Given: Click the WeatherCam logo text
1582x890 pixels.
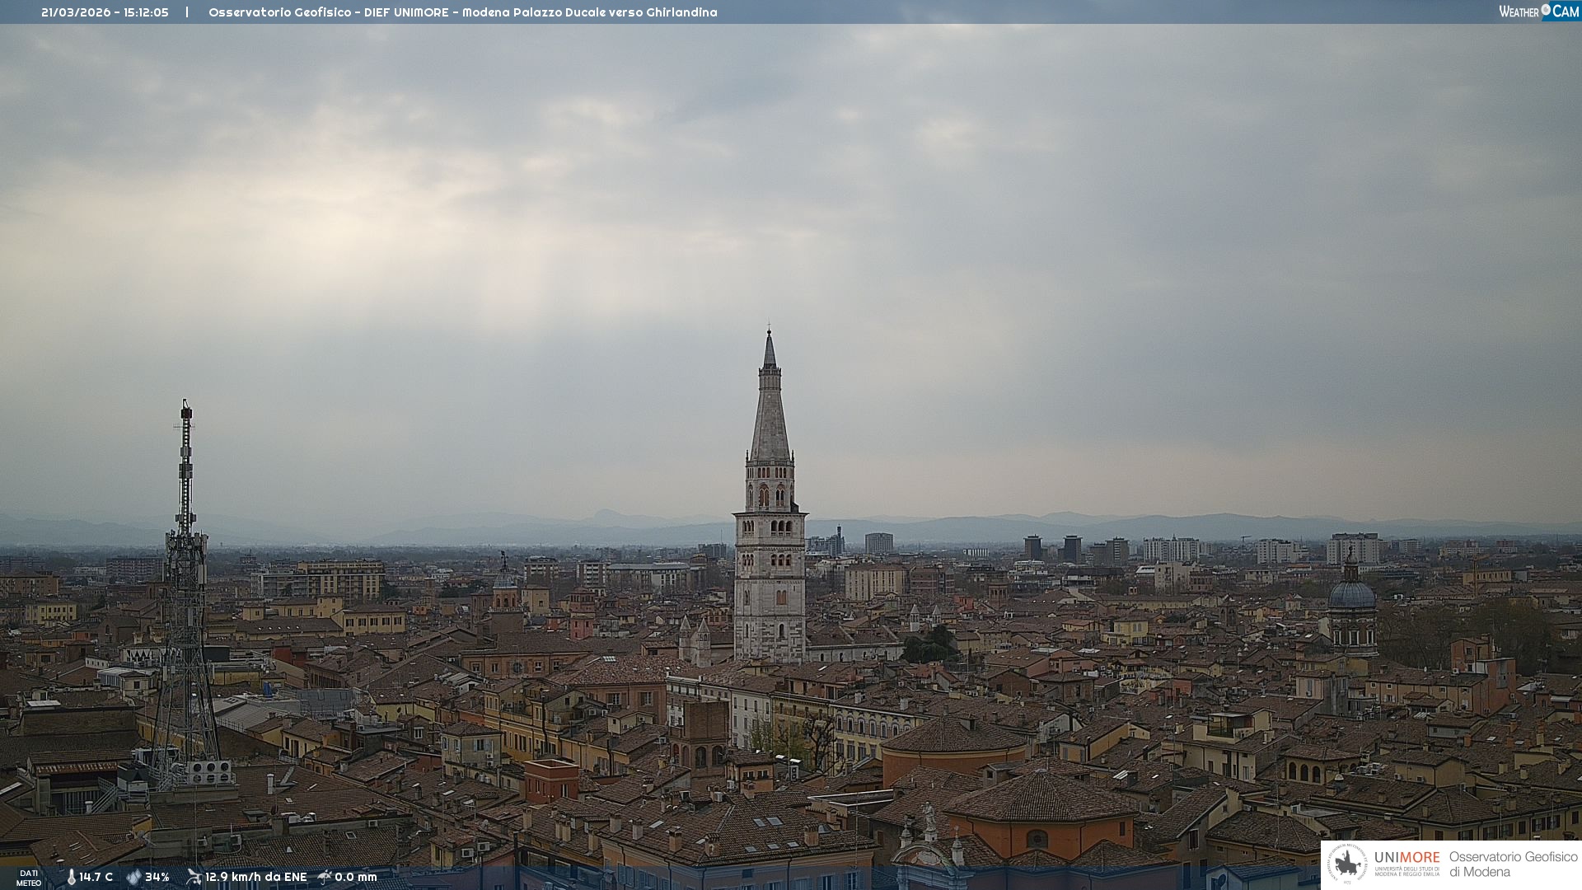Looking at the screenshot, I should 1519,12.
